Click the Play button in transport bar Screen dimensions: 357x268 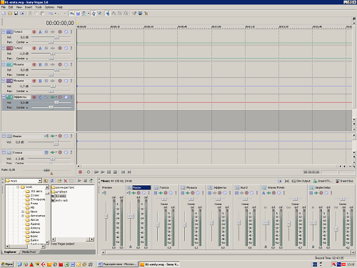click(102, 172)
